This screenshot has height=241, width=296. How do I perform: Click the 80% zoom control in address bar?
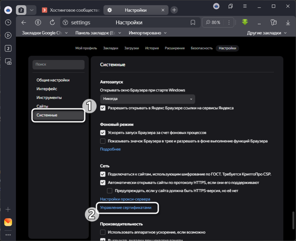pyautogui.click(x=214, y=22)
